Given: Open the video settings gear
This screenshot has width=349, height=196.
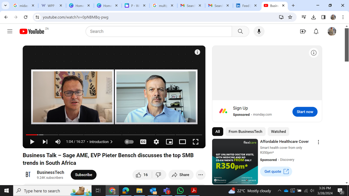Looking at the screenshot, I should pos(156,142).
